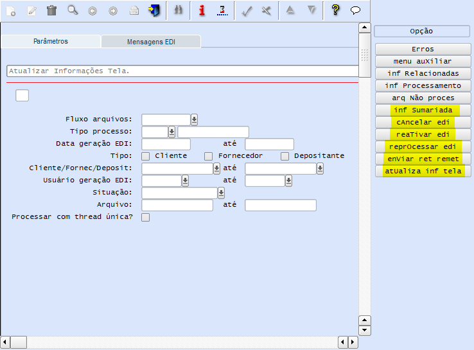
Task: Open second Usuário geração EDI lookup arrow after até
Action: tap(288, 180)
